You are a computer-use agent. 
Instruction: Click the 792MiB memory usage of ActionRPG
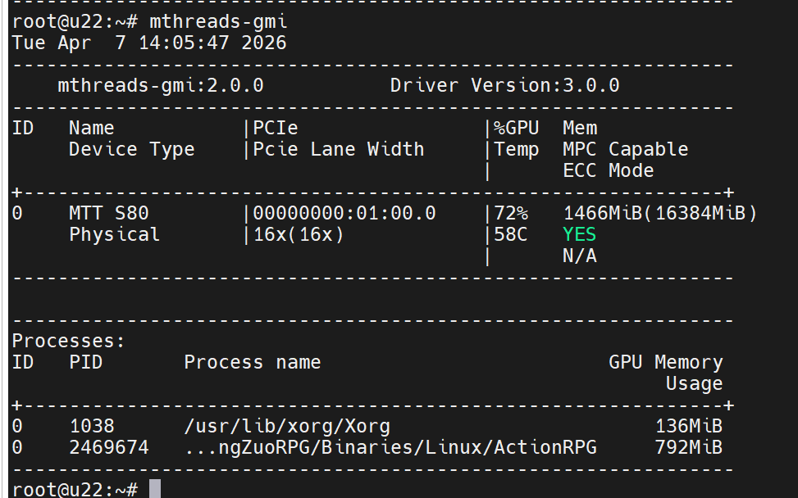coord(688,447)
